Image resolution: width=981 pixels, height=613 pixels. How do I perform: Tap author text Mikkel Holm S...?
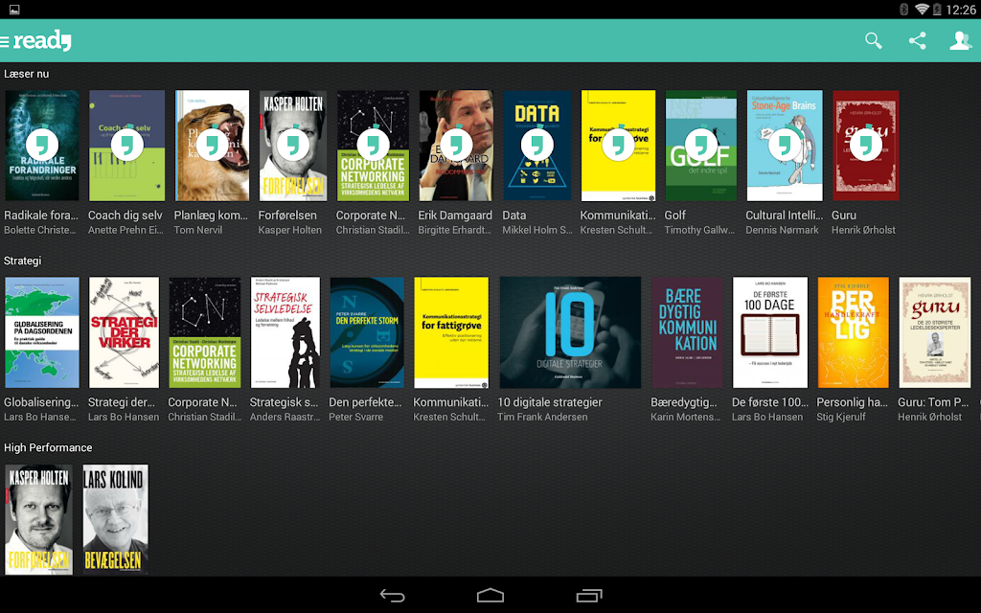537,230
